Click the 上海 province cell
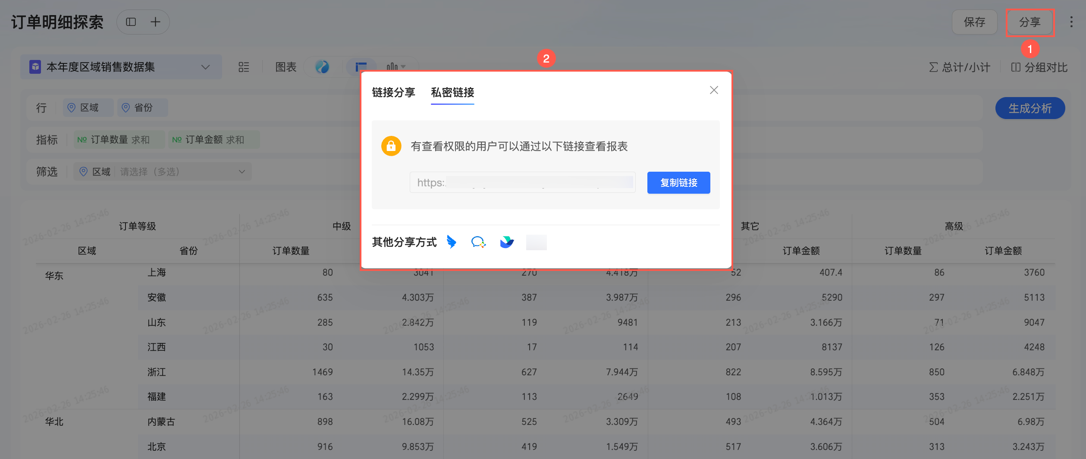1086x459 pixels. [157, 272]
